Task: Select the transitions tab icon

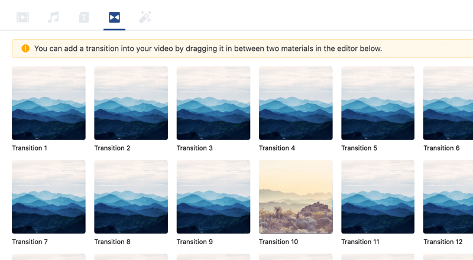Action: [114, 17]
